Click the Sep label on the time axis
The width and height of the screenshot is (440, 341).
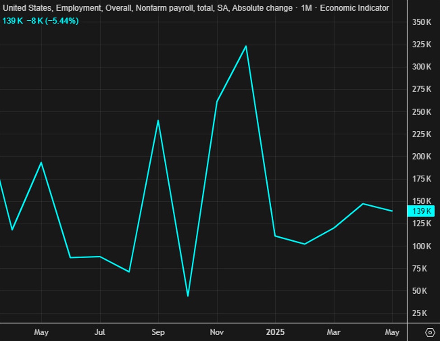(x=158, y=332)
